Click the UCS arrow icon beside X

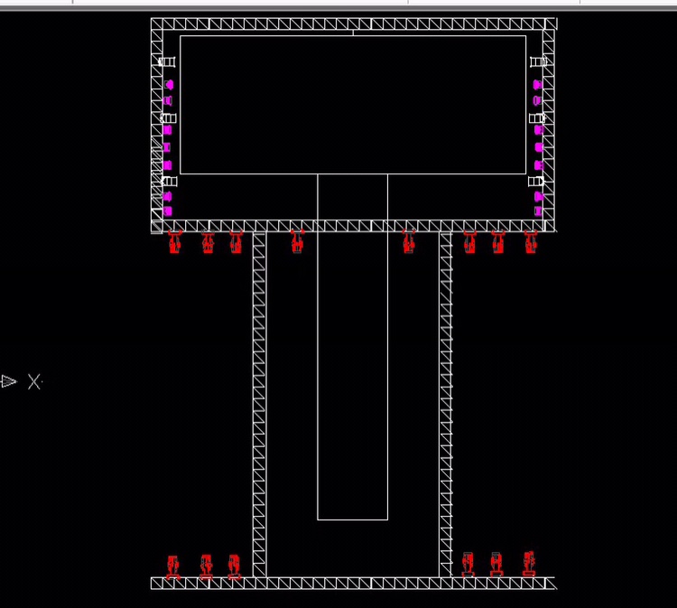9,381
